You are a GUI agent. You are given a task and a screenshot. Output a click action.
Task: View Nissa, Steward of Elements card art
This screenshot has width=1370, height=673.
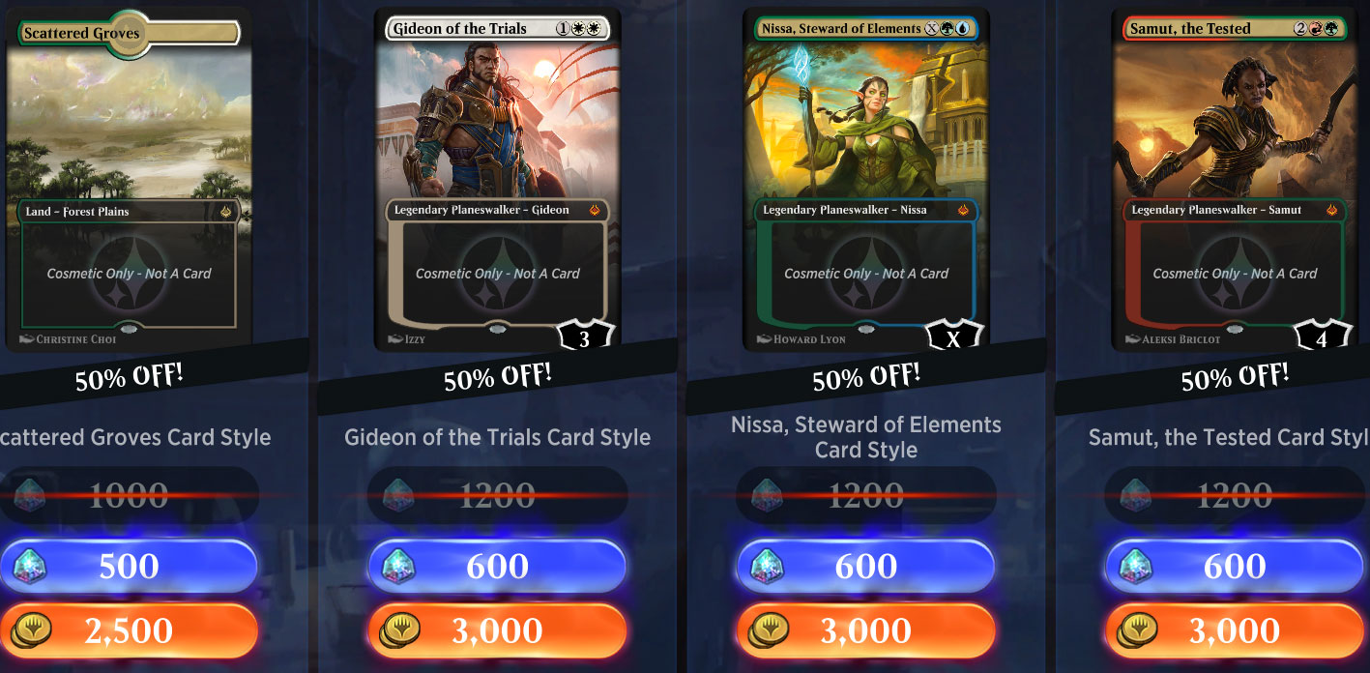(866, 180)
